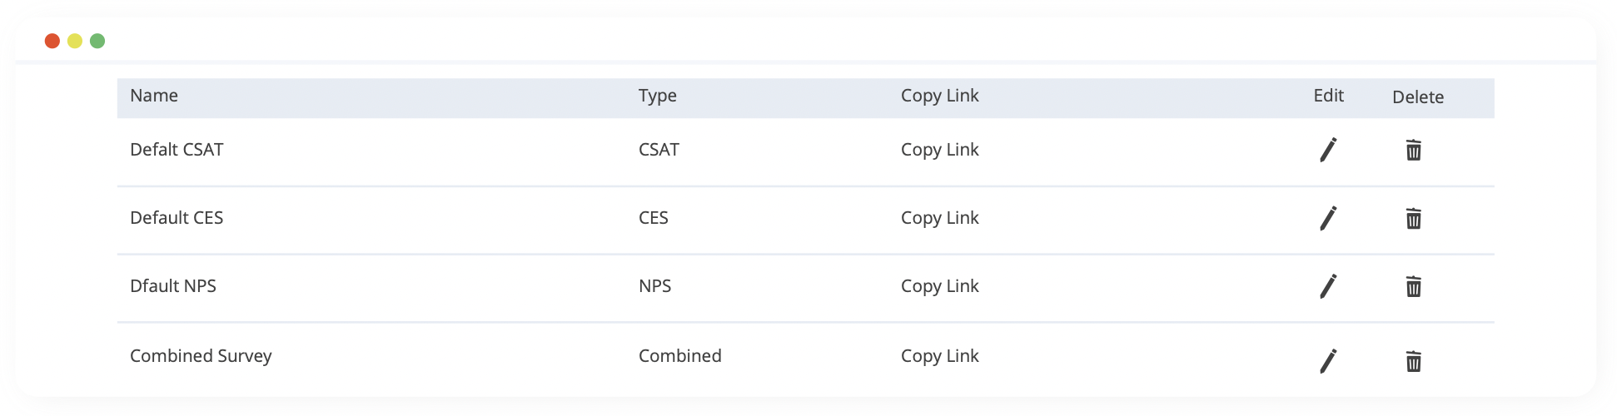Edit the Default CES survey
This screenshot has height=416, width=1617.
(1328, 218)
